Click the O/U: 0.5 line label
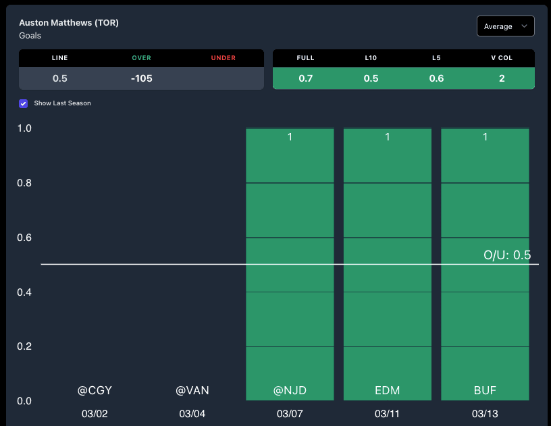The height and width of the screenshot is (426, 551). click(507, 255)
